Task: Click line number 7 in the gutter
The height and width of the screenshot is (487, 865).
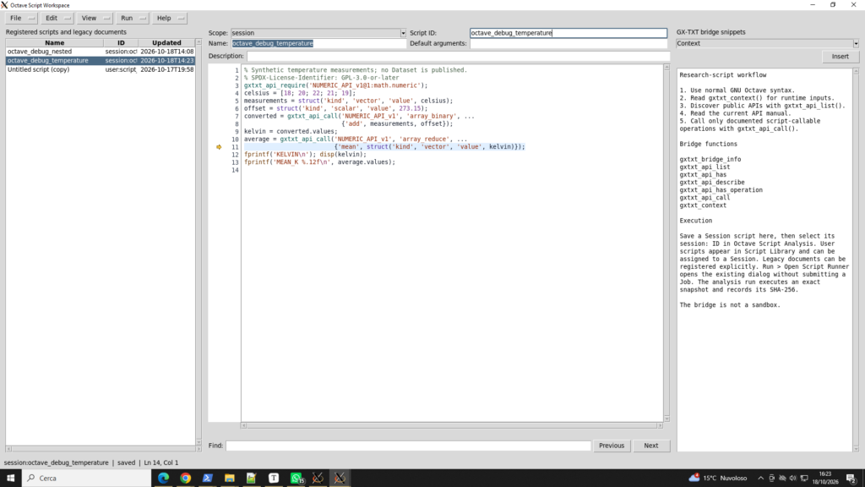Action: pyautogui.click(x=237, y=117)
